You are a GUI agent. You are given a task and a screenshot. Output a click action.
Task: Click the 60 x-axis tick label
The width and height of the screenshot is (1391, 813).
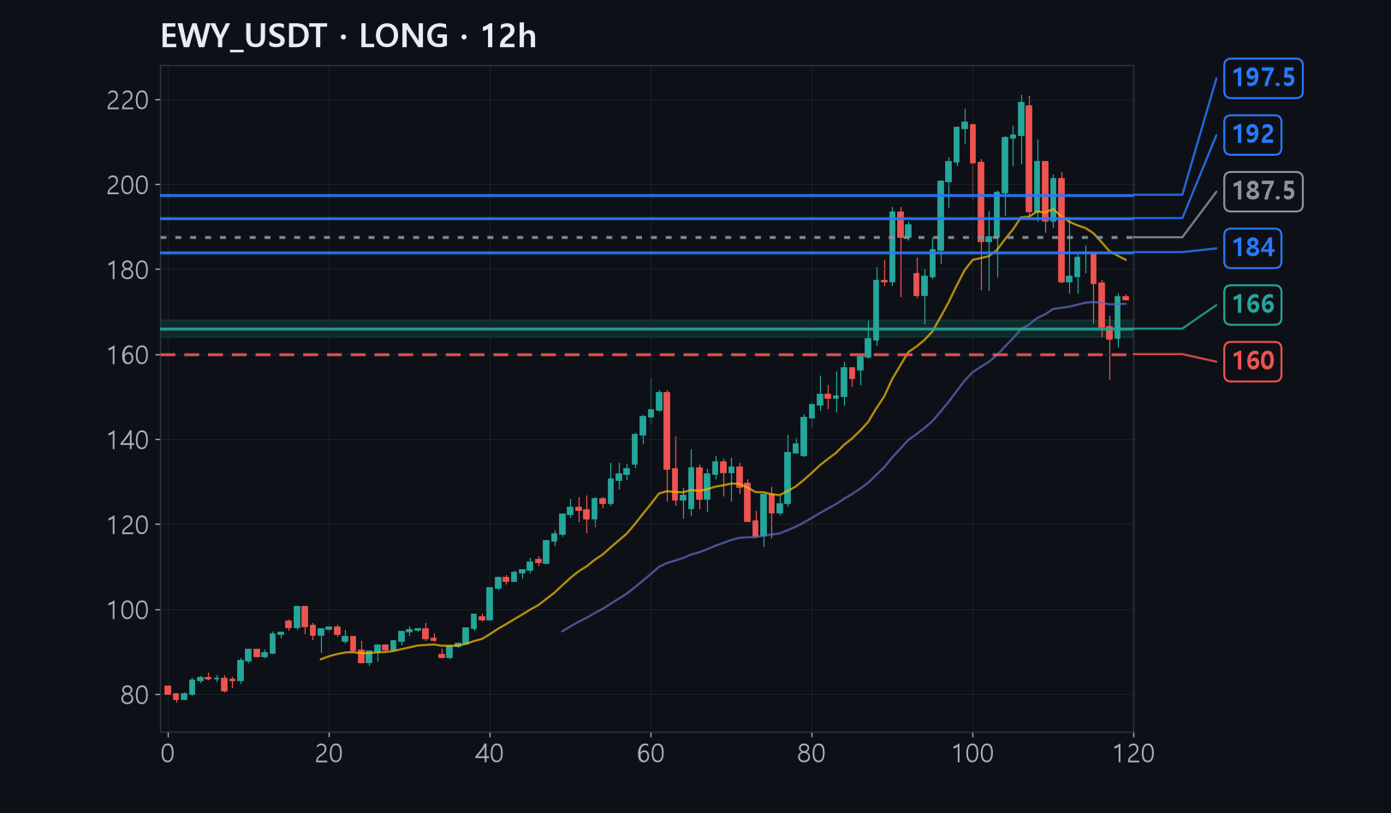[651, 753]
